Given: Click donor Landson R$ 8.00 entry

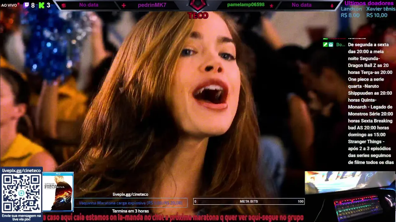Looking at the screenshot, I should (x=351, y=12).
